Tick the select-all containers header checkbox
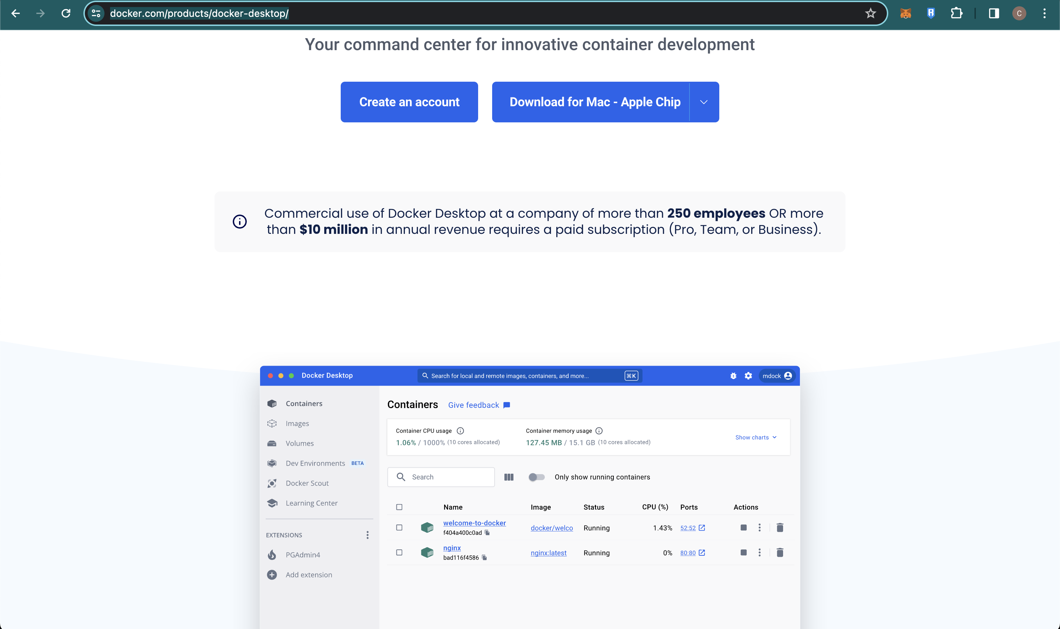Screen dimensions: 1060x629 pos(399,507)
